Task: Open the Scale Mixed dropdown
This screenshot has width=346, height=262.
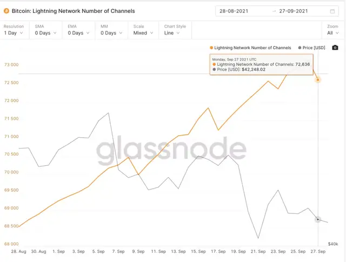Action: click(x=143, y=30)
